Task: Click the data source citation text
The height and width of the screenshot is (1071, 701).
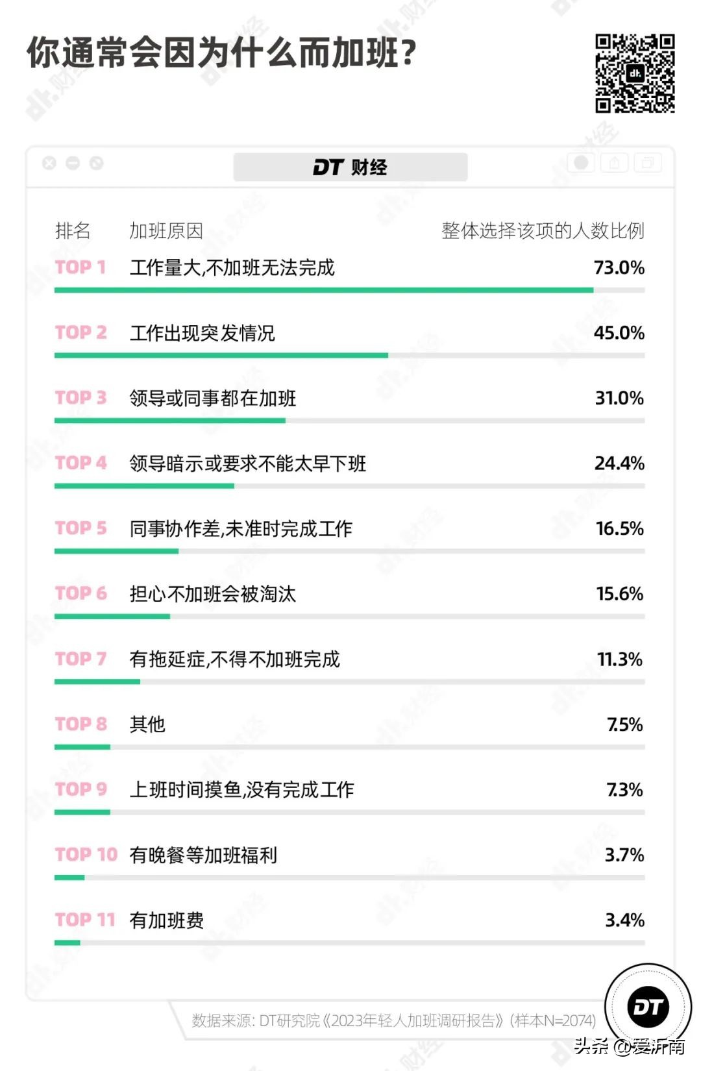Action: tap(393, 1020)
